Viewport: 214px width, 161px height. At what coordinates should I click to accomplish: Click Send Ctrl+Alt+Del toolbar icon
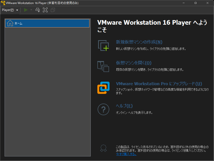tap(38, 10)
